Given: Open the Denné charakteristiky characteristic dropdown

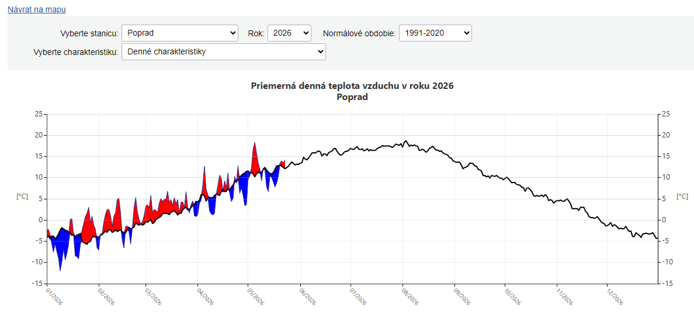Looking at the screenshot, I should pyautogui.click(x=224, y=52).
